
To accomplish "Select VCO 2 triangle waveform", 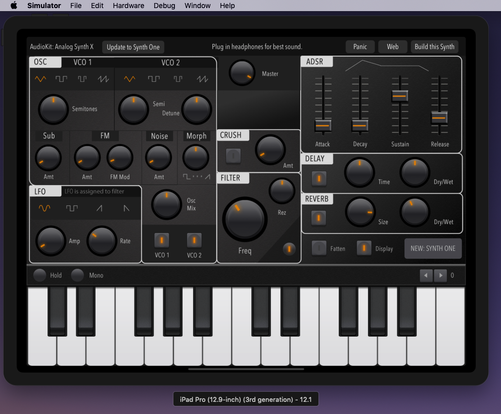I will pyautogui.click(x=129, y=78).
